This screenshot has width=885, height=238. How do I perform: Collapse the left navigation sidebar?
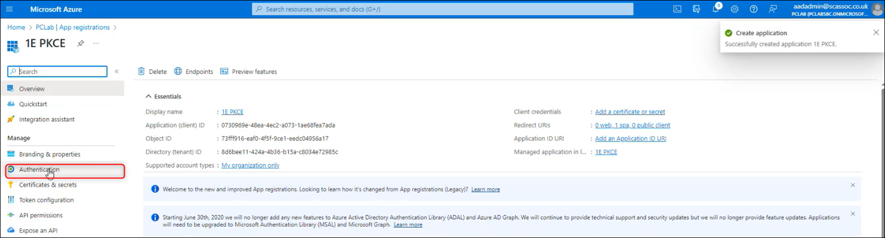pyautogui.click(x=116, y=72)
